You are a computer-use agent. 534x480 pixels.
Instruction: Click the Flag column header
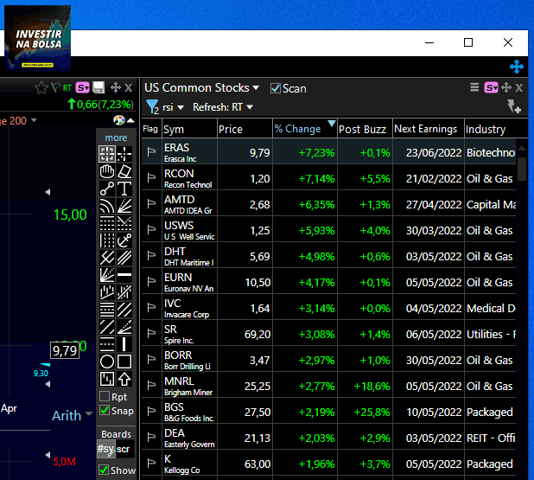[x=151, y=129]
